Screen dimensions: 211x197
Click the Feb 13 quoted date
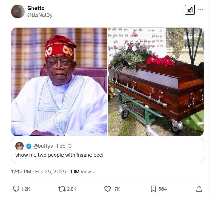pyautogui.click(x=64, y=146)
